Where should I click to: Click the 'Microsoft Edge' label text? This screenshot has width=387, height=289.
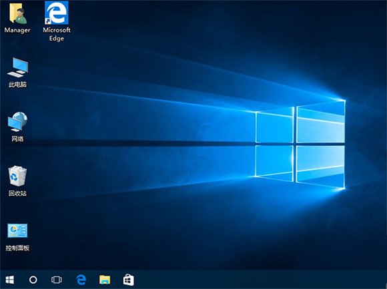tap(57, 34)
